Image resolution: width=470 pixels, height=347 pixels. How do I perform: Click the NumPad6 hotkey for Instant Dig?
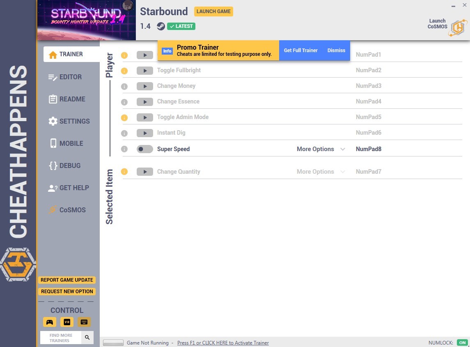[368, 133]
